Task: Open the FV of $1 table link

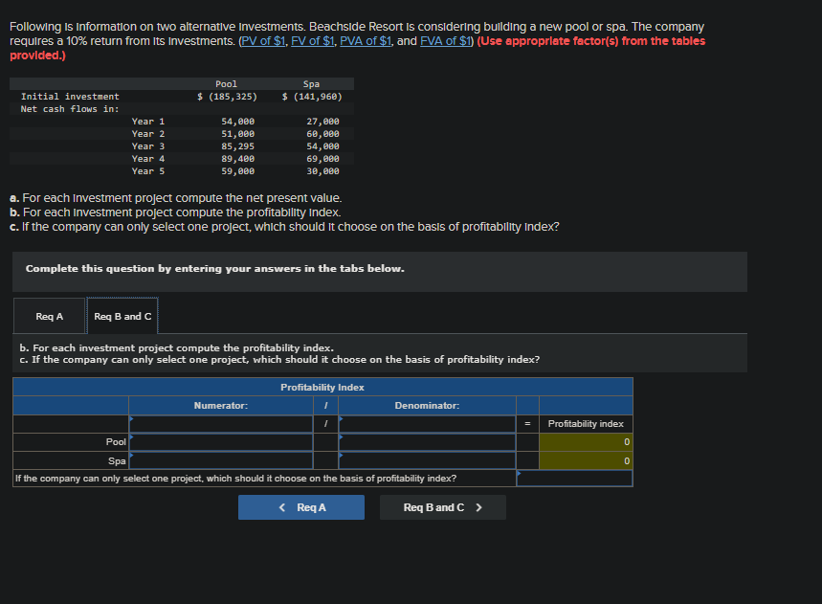Action: click(x=313, y=41)
